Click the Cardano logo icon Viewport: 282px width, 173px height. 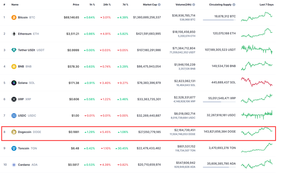click(14, 165)
